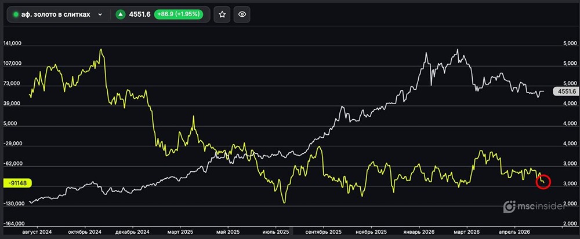Image resolution: width=580 pixels, height=239 pixels.
Task: Click the green up-triangle price icon
Action: [x=120, y=14]
